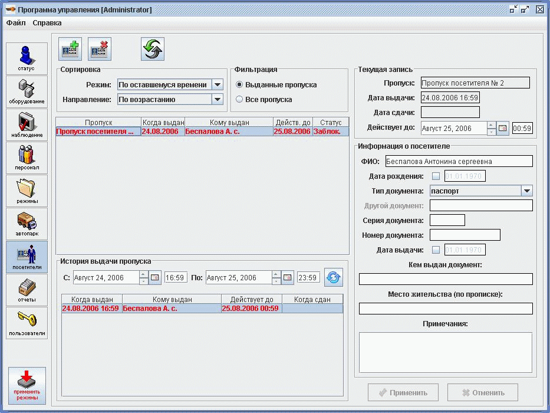Open the персонал sidebar section
The width and height of the screenshot is (550, 413).
pyautogui.click(x=27, y=158)
